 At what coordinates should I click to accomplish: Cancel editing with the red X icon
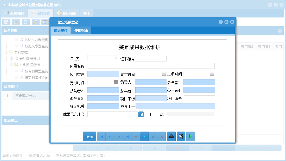point(162,136)
